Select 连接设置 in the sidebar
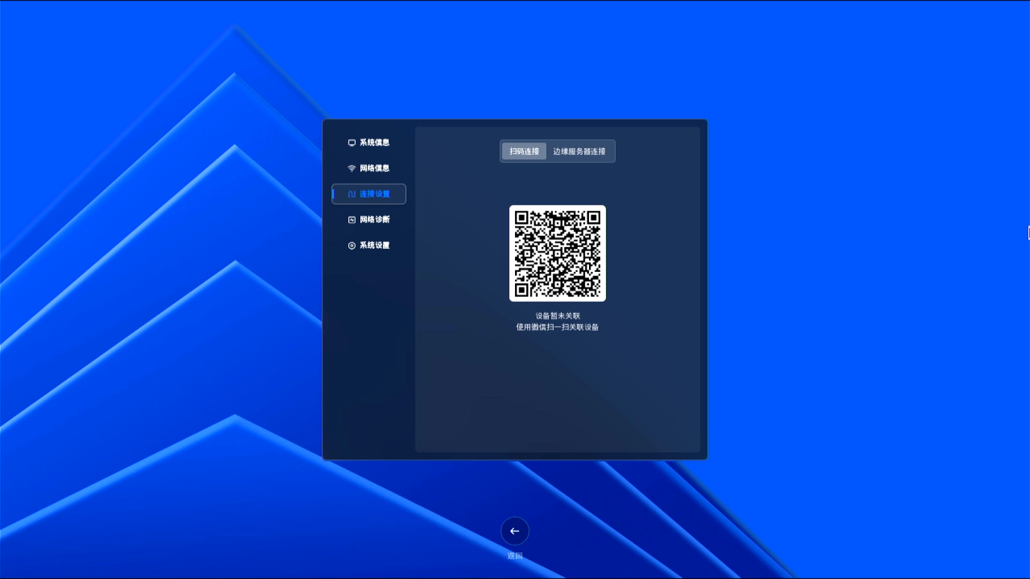 pyautogui.click(x=369, y=194)
